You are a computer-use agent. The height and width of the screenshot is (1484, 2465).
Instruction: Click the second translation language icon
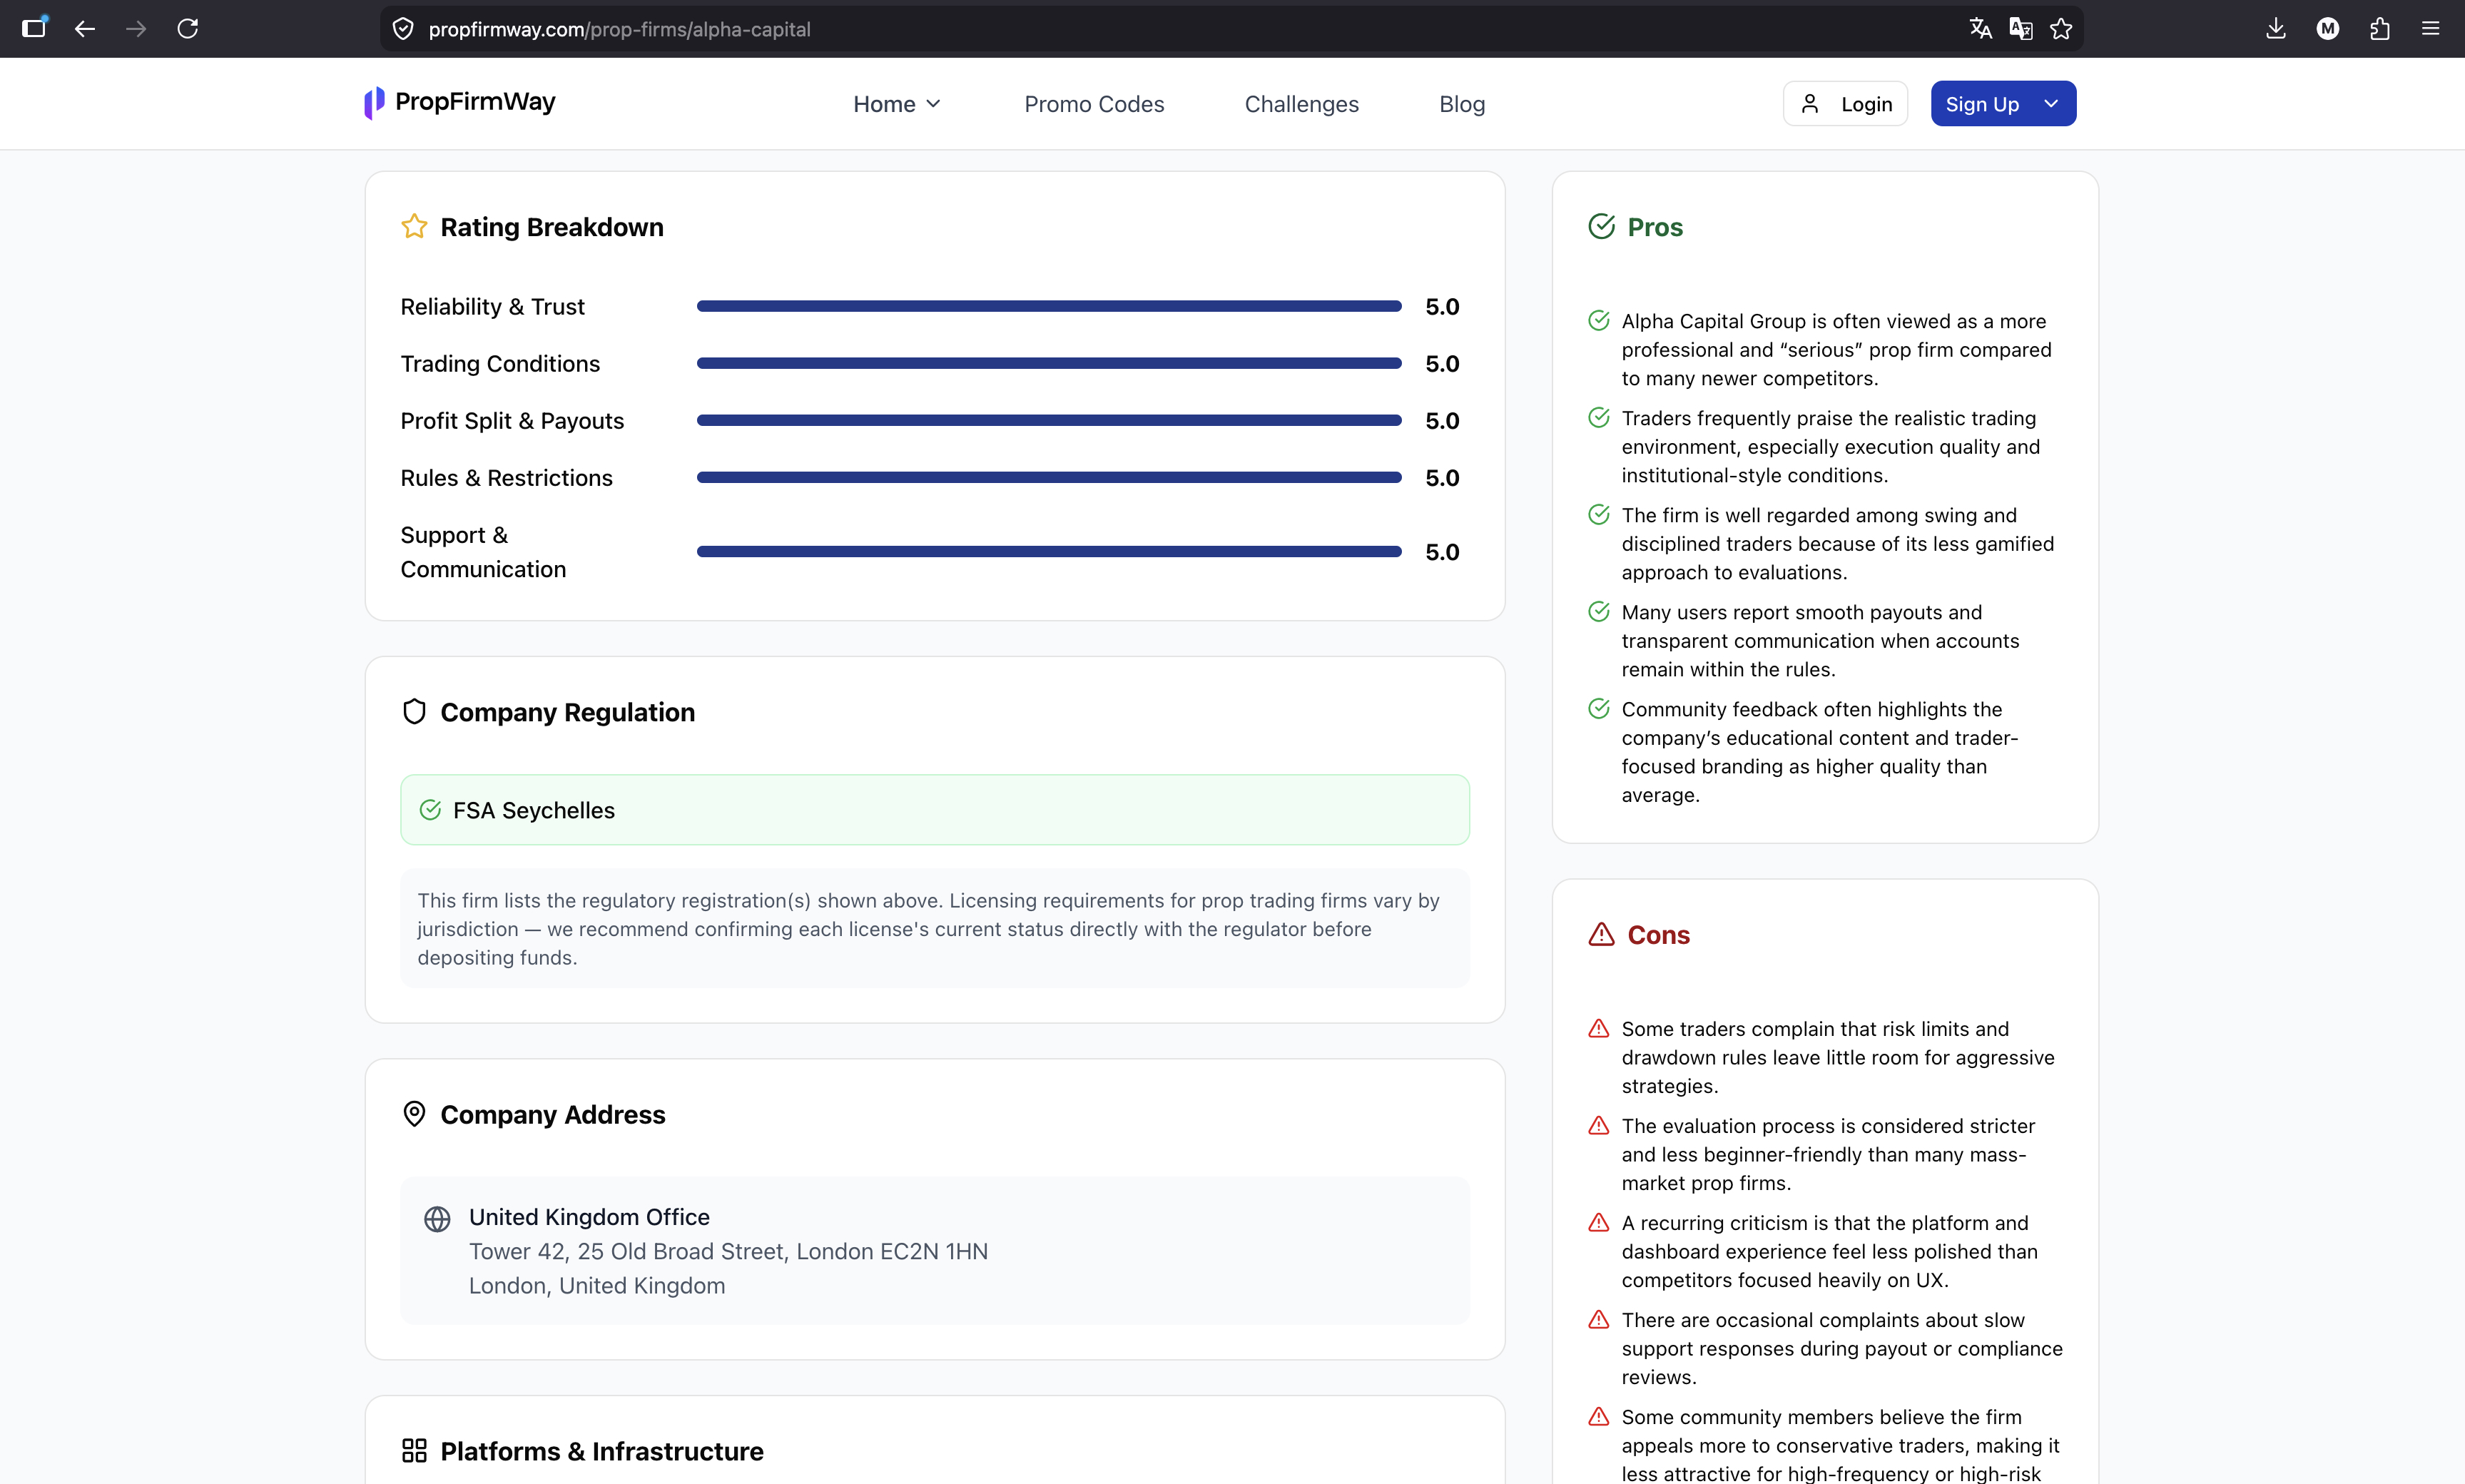pos(2020,29)
